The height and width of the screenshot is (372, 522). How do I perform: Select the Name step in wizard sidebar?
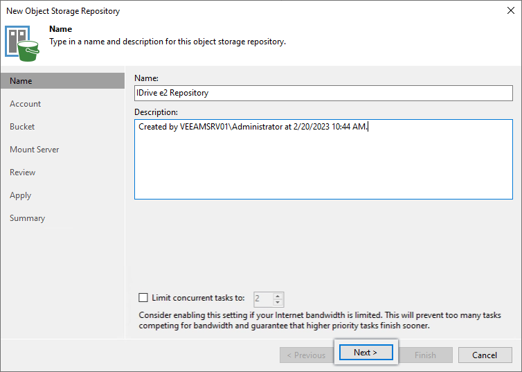(62, 81)
